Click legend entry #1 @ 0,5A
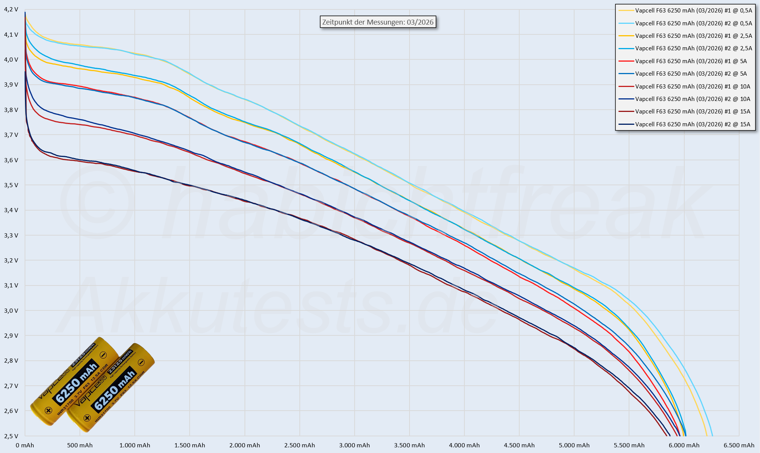Screen dimensions: 760x453 693,11
